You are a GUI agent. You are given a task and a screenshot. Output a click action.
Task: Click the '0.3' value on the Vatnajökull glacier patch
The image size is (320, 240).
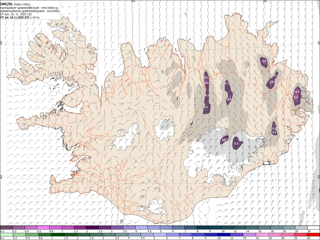(236, 143)
